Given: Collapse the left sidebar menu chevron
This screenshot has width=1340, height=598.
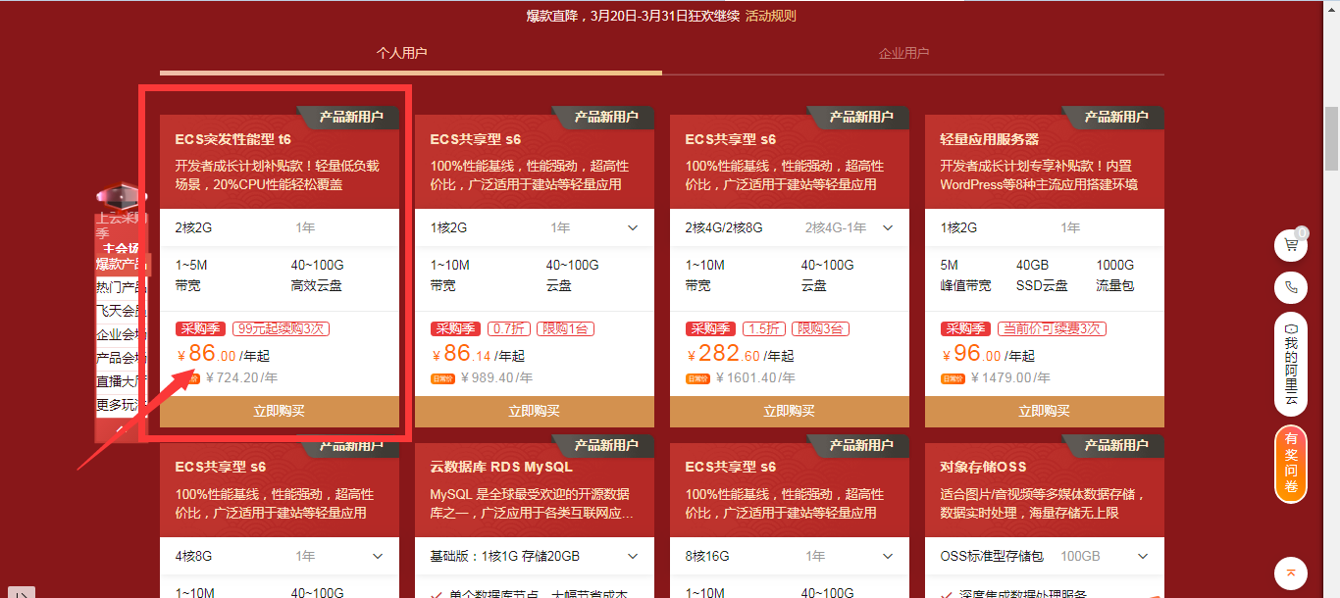Looking at the screenshot, I should coord(120,428).
